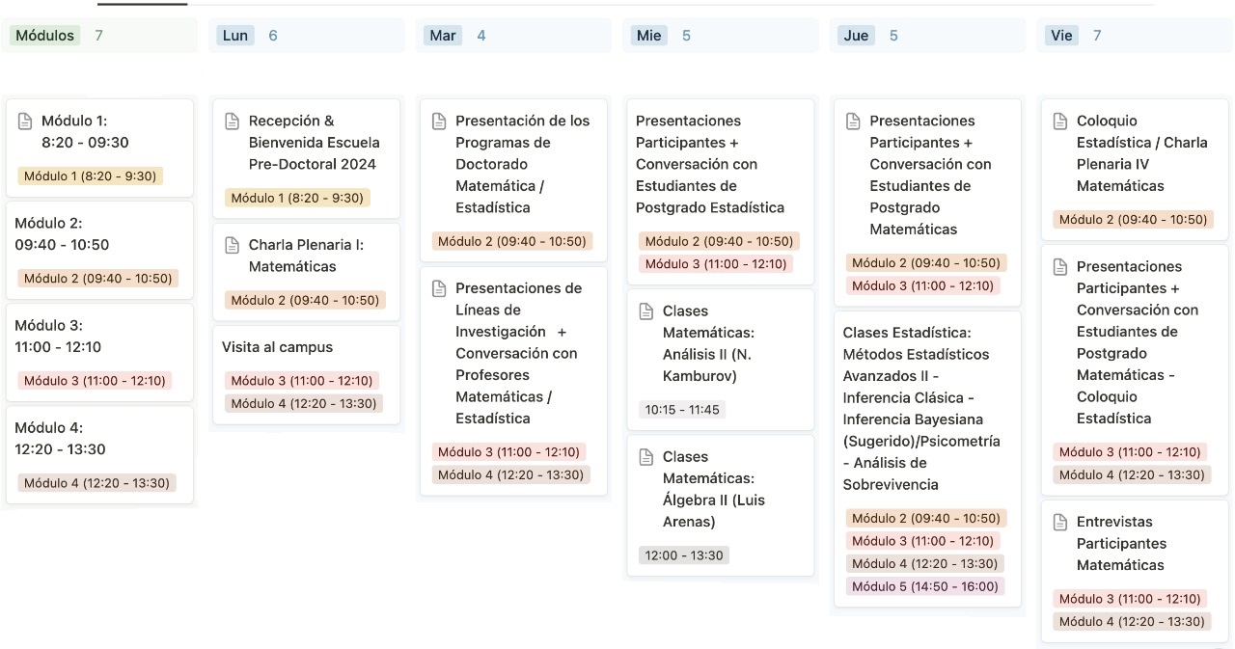
Task: Click the page icon beside Recepción & Bienvenida
Action: pos(232,121)
